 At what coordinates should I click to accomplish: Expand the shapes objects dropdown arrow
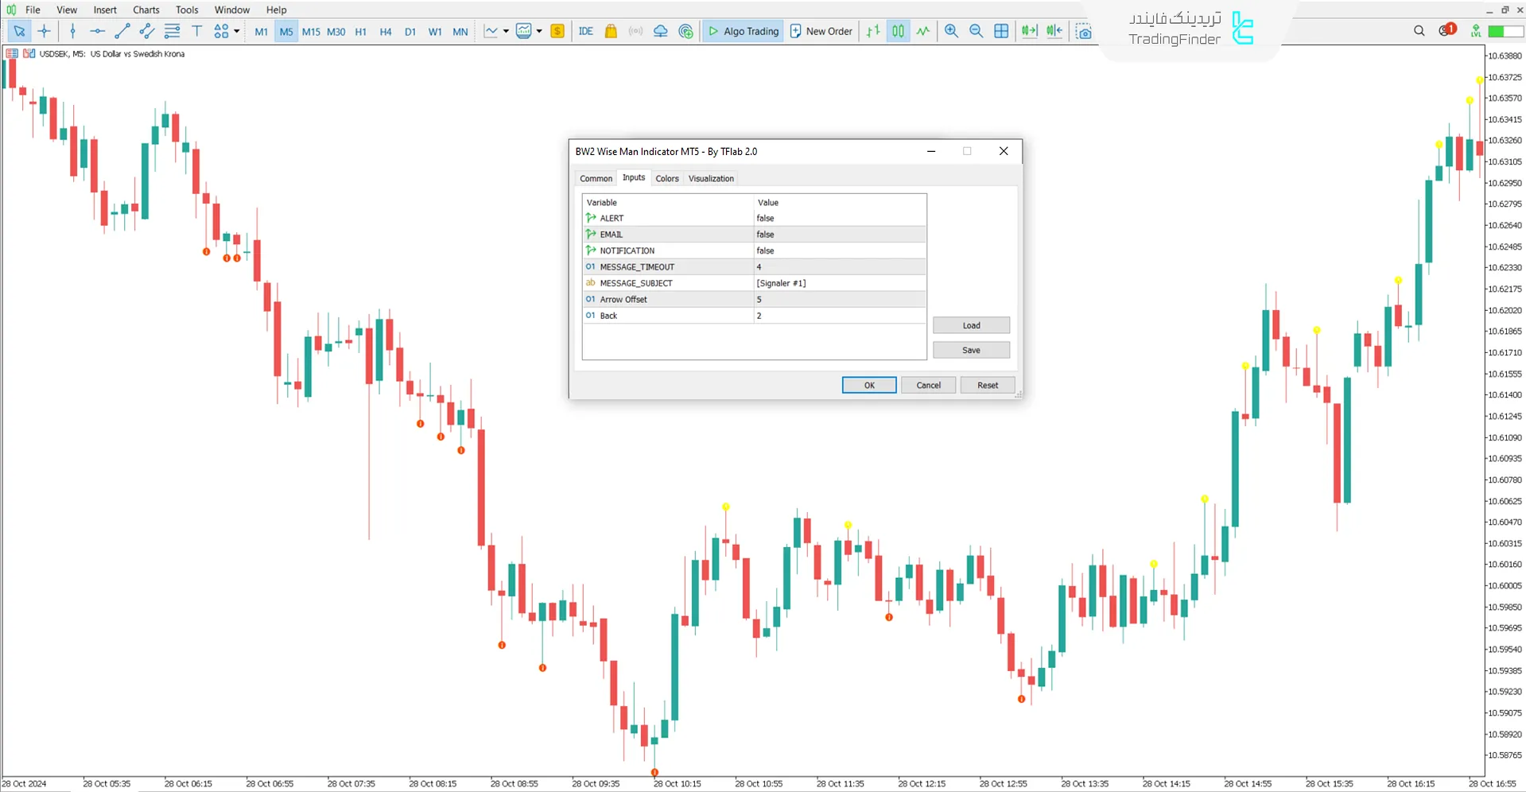(237, 31)
